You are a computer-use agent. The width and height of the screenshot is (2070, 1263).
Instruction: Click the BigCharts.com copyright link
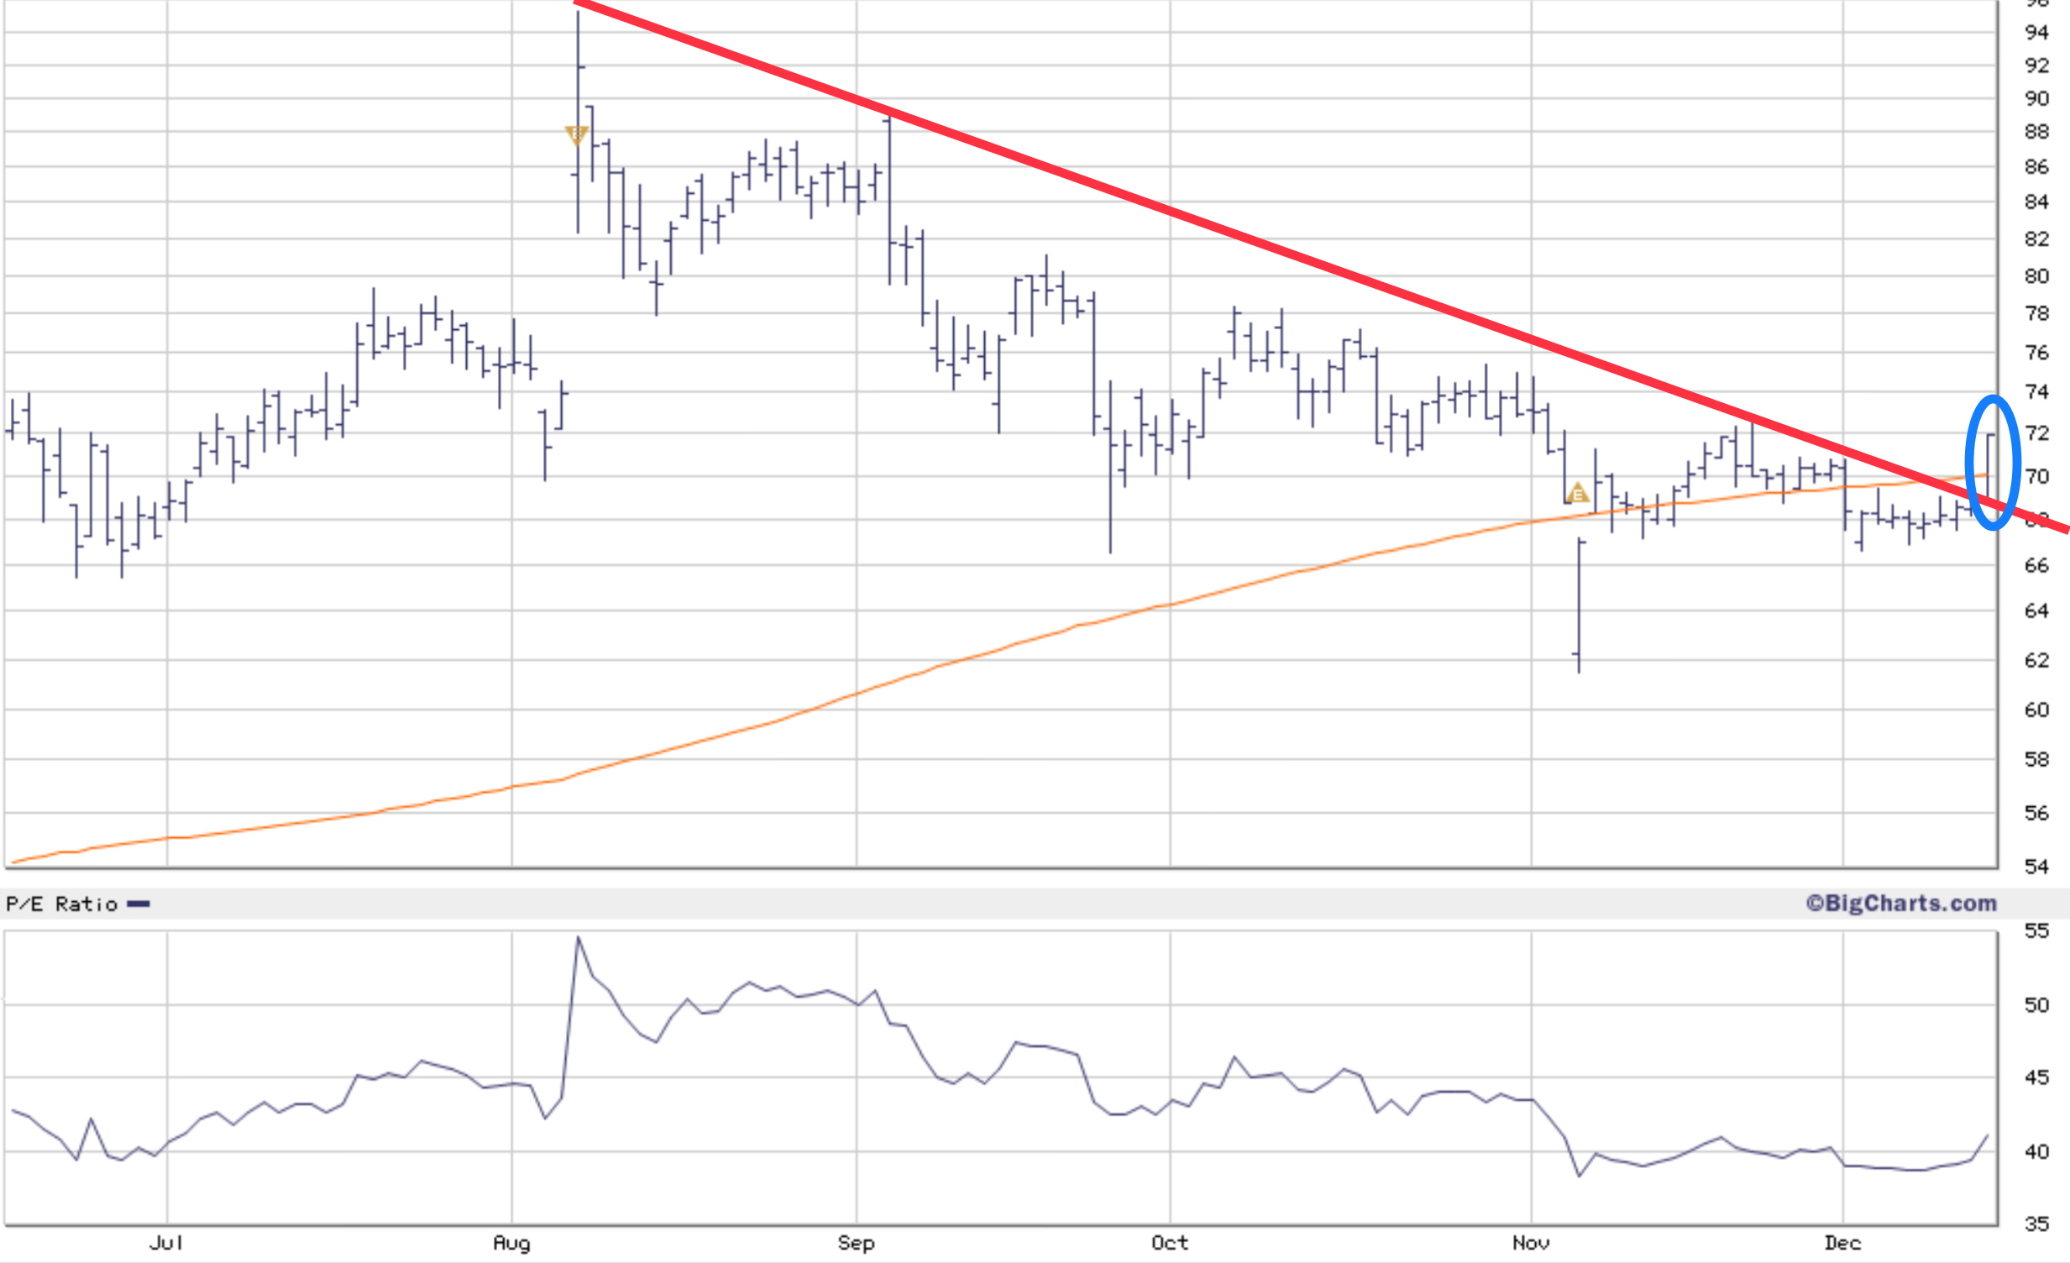point(1901,904)
